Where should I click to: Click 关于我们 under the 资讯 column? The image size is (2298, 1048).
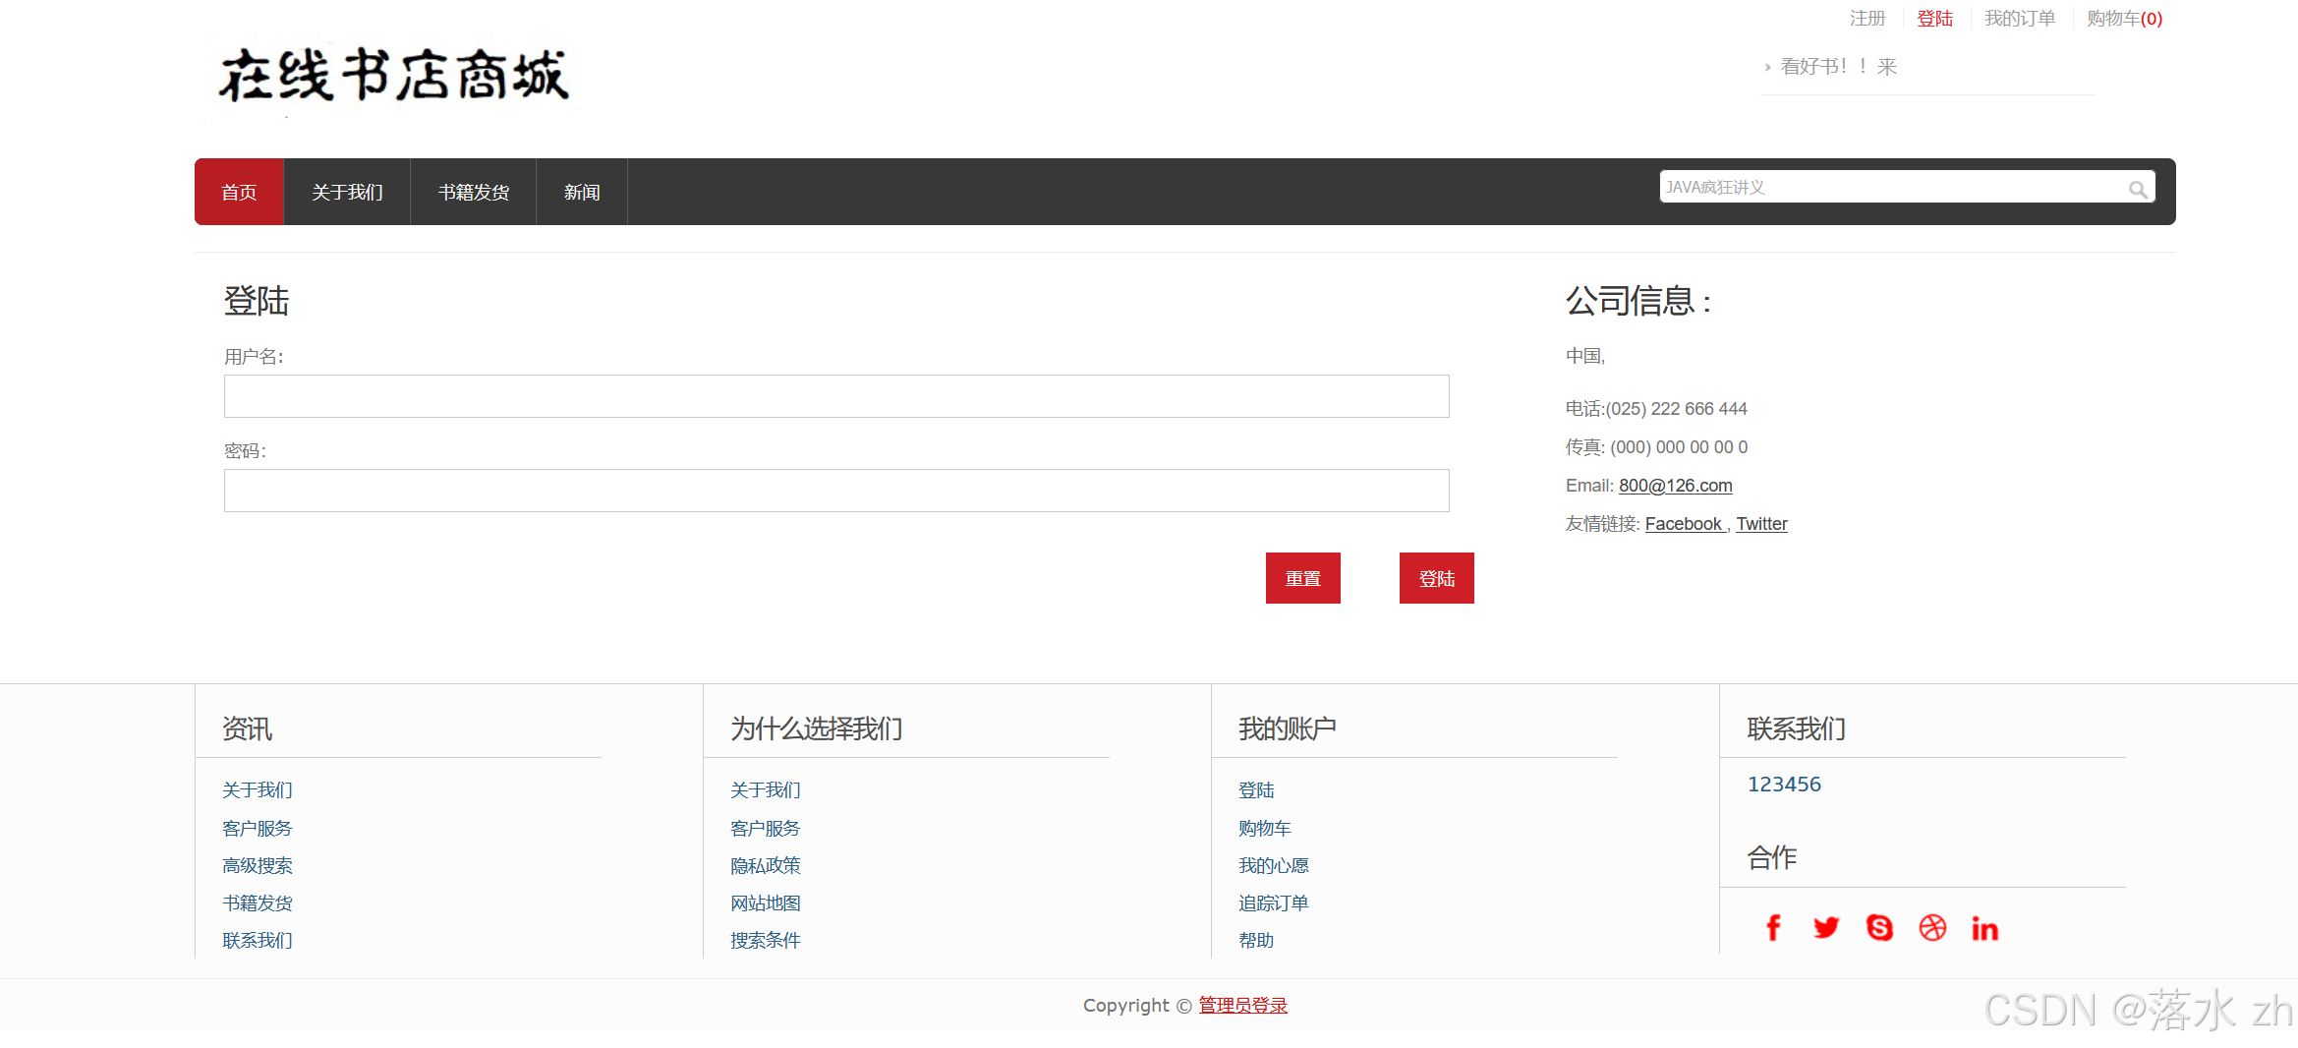[258, 790]
